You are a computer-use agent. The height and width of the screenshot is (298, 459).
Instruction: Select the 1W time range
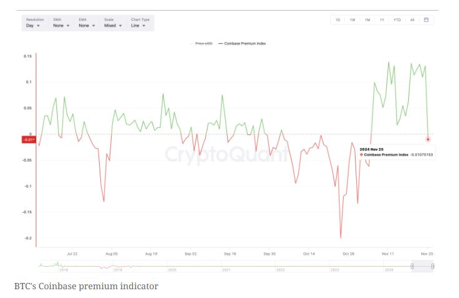click(352, 20)
